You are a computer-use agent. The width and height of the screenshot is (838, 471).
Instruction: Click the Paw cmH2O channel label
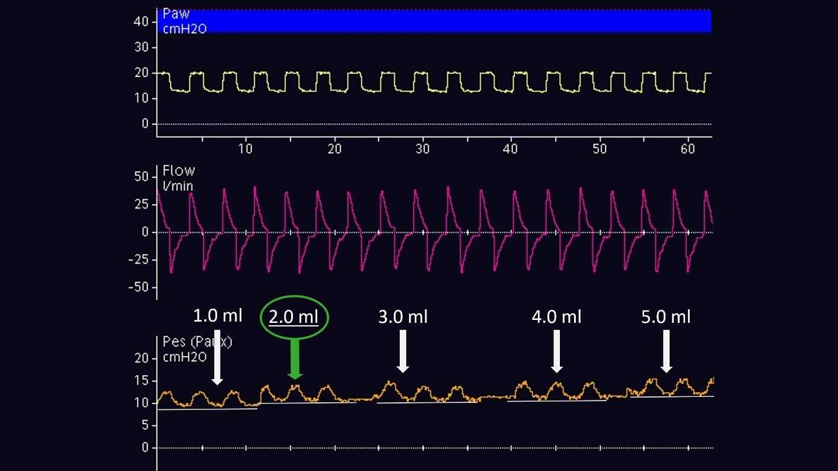[x=183, y=21]
